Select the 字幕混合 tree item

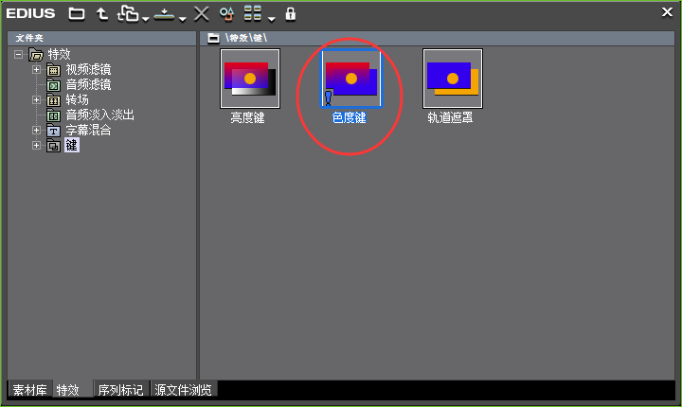point(88,130)
